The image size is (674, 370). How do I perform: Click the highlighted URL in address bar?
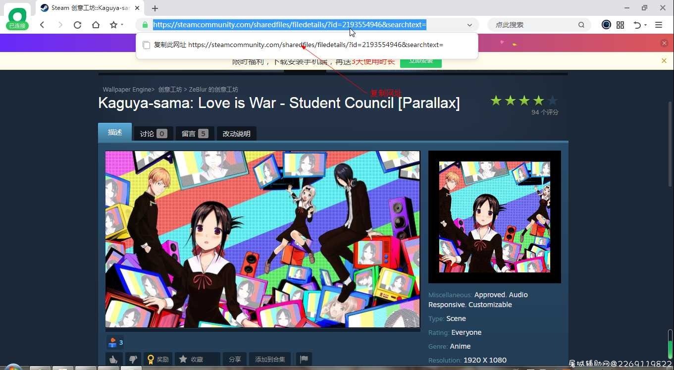click(289, 25)
